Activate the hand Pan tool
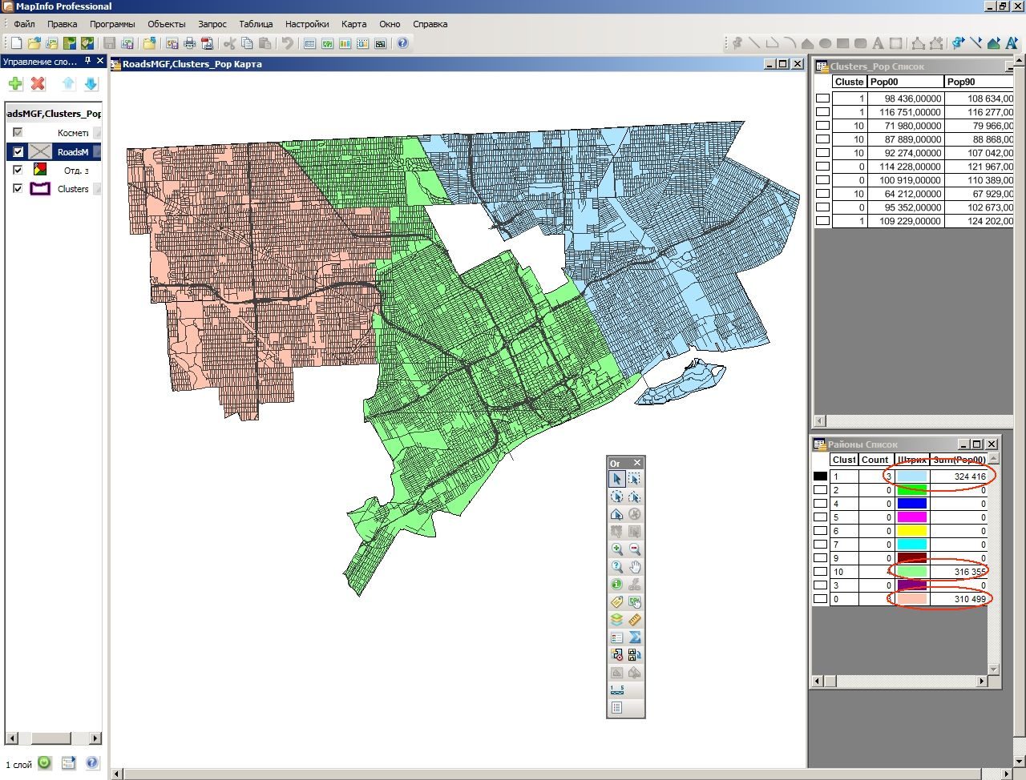1026x780 pixels. pyautogui.click(x=635, y=567)
